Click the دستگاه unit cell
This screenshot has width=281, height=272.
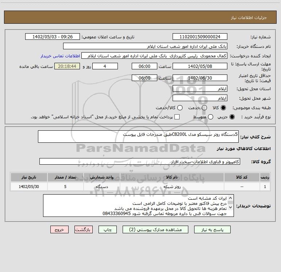click(101, 187)
